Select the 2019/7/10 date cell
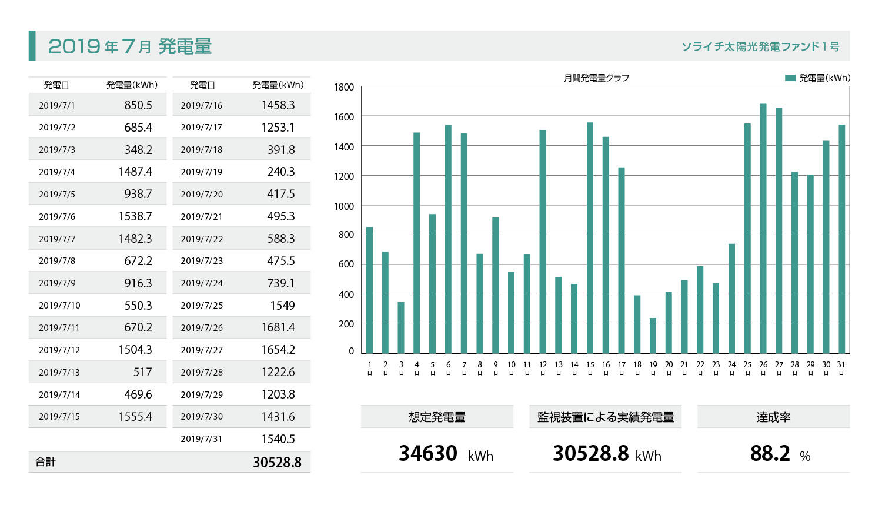Screen dimensions: 882x509 coord(59,306)
